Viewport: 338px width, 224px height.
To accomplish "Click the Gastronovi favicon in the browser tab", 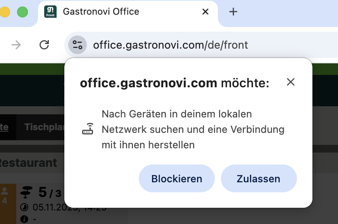I will point(50,12).
